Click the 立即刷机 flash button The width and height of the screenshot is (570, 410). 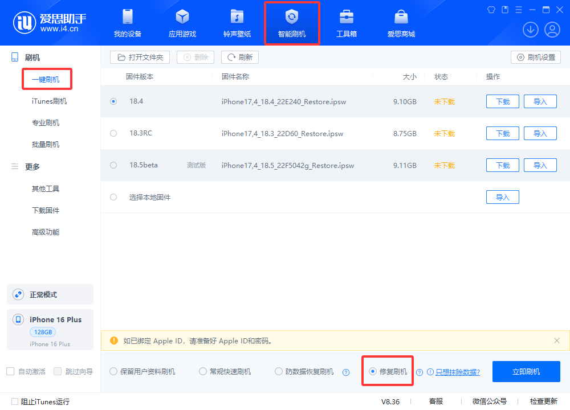[526, 371]
